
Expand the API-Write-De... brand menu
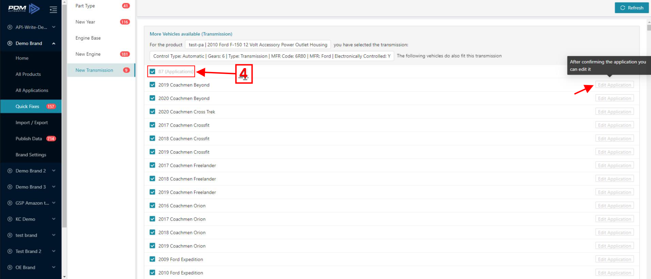coord(54,27)
